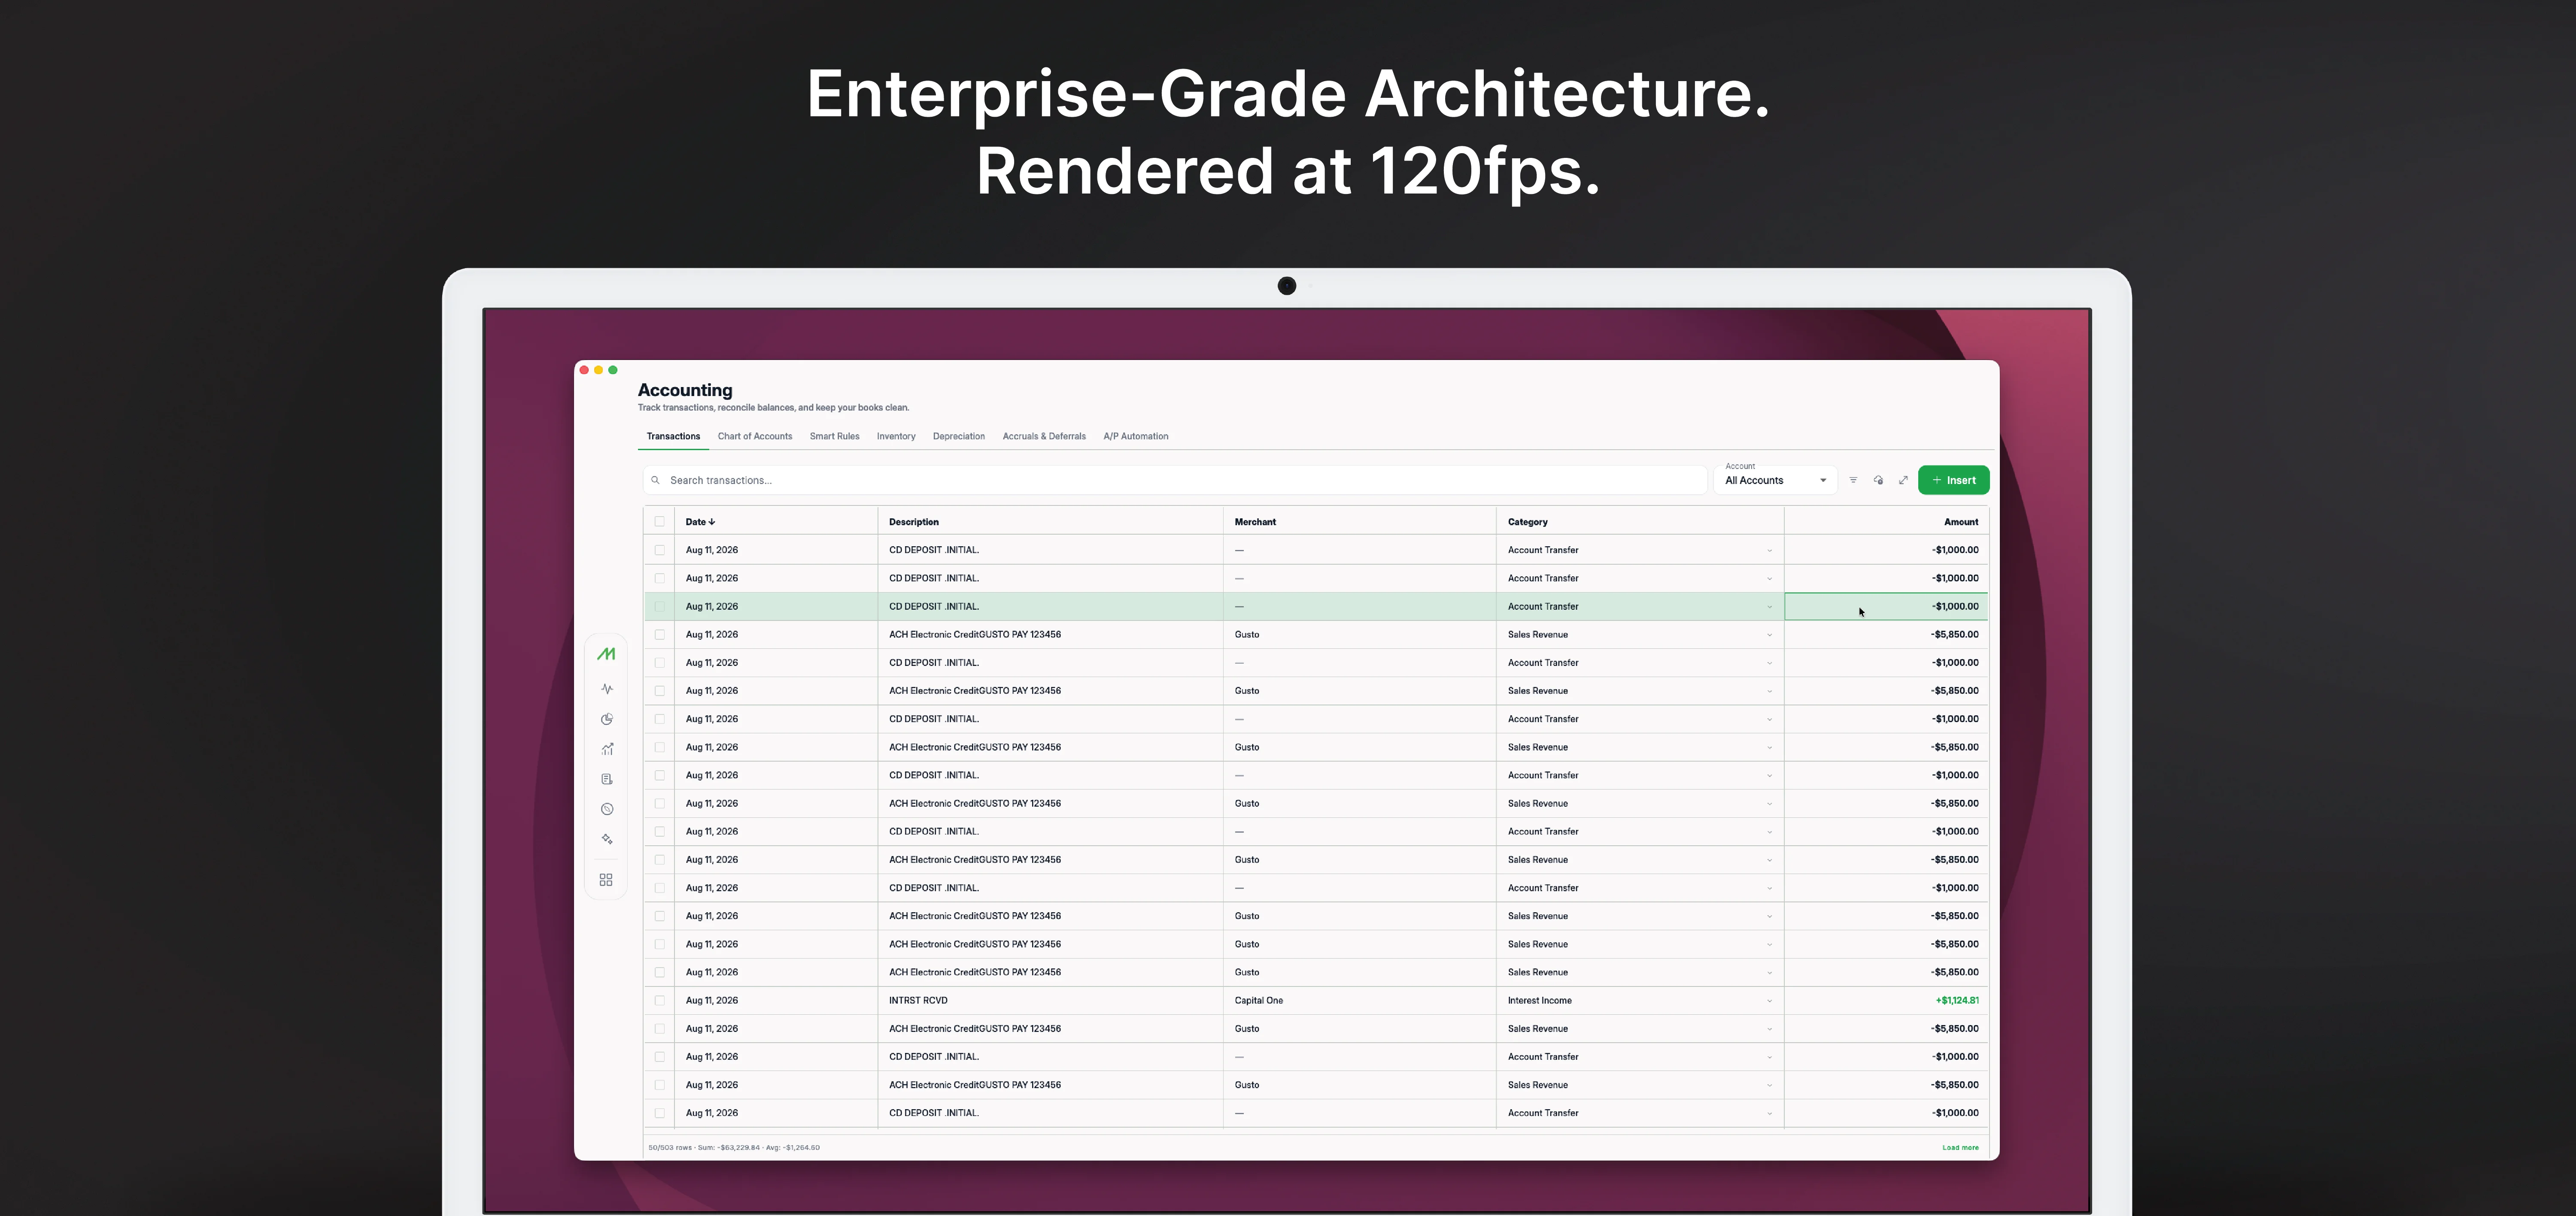Switch to Accruals & Deferrals tab
The image size is (2576, 1216).
point(1044,437)
